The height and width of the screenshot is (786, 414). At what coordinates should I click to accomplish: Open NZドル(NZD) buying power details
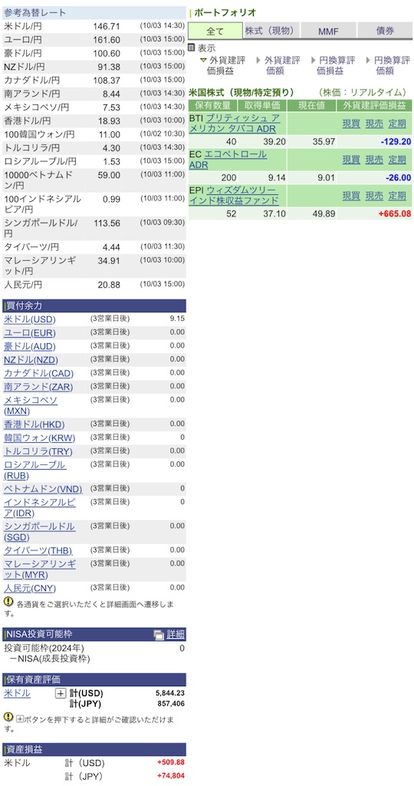[x=31, y=360]
